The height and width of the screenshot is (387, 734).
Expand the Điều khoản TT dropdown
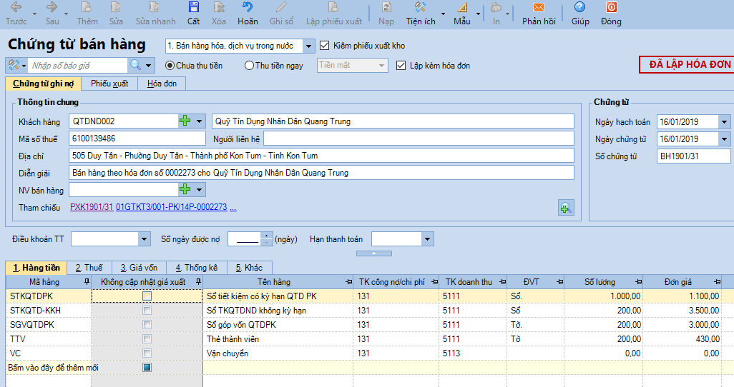point(144,239)
